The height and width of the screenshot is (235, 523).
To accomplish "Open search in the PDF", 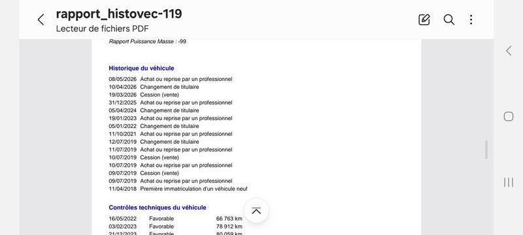I will (x=448, y=20).
